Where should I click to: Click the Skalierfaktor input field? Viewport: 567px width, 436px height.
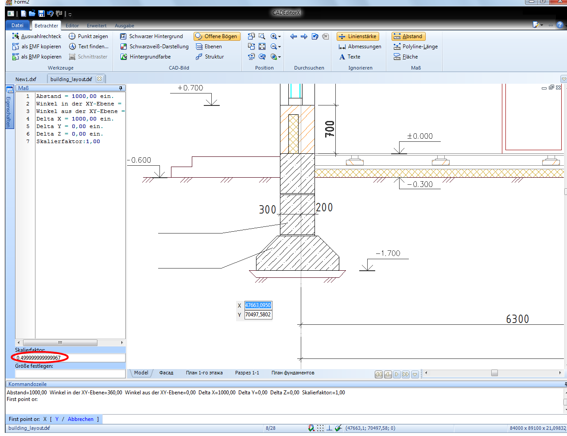pos(70,358)
